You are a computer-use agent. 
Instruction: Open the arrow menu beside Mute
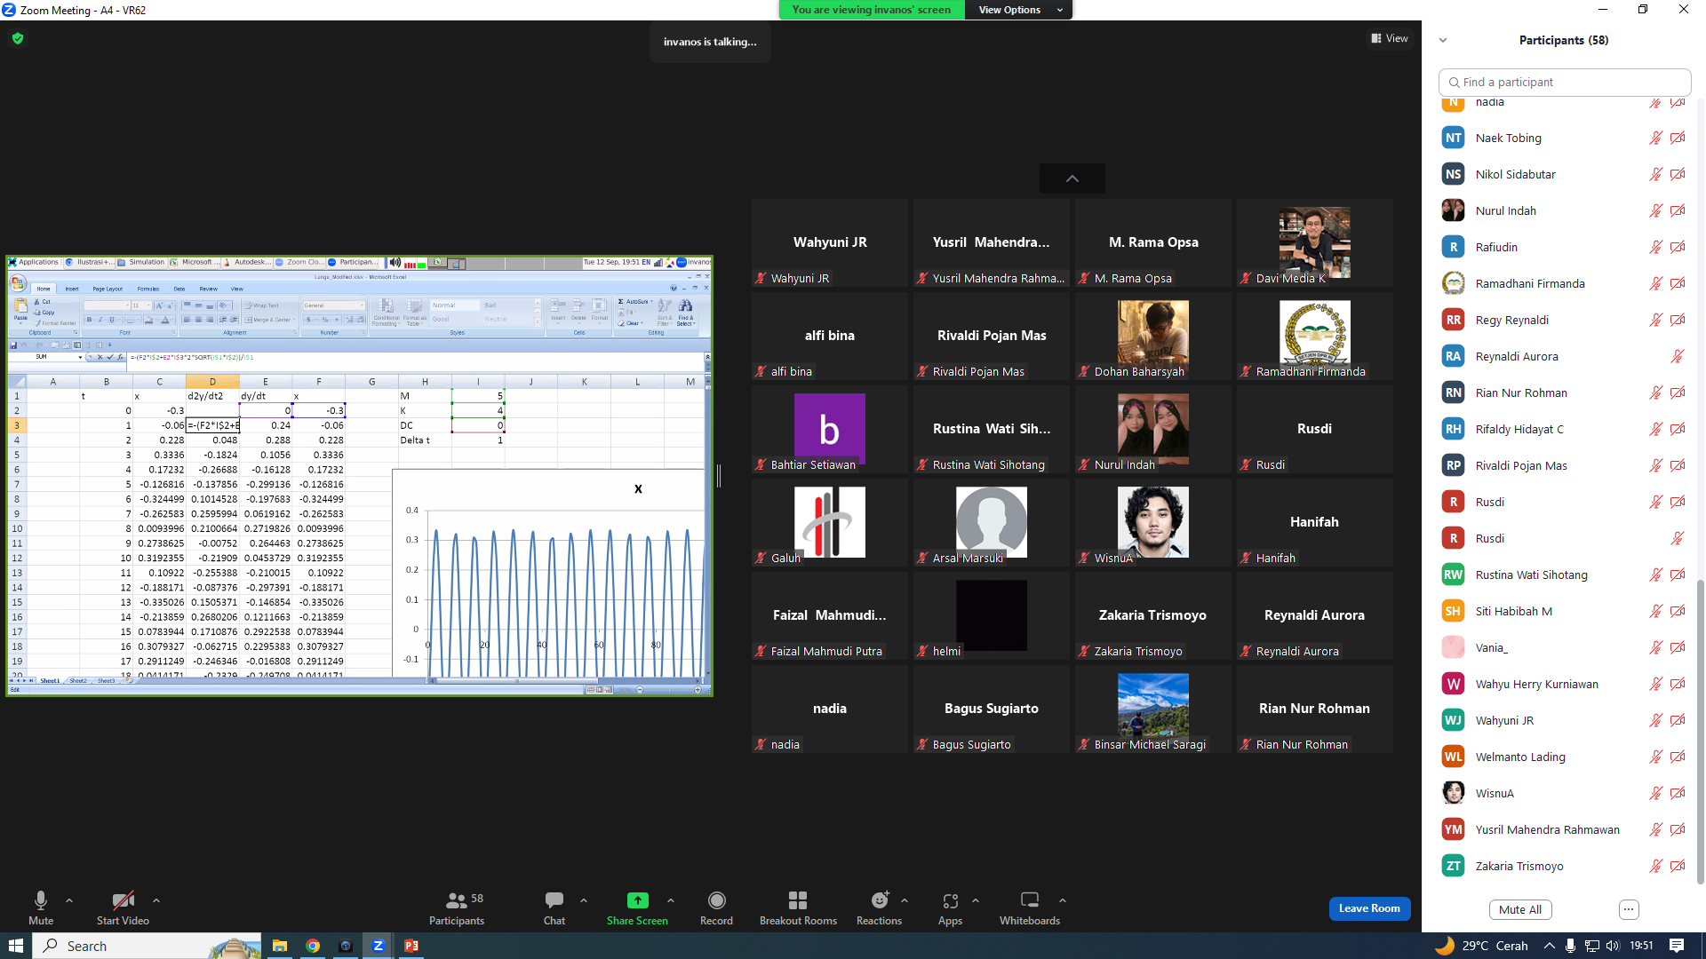69,900
